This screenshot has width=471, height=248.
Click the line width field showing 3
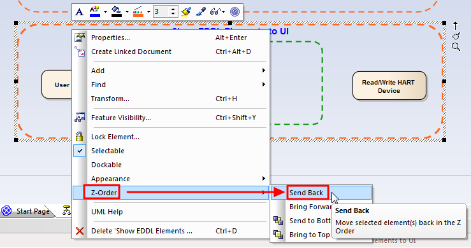pos(161,11)
